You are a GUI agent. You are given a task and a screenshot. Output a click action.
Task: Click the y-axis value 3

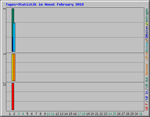4,9
